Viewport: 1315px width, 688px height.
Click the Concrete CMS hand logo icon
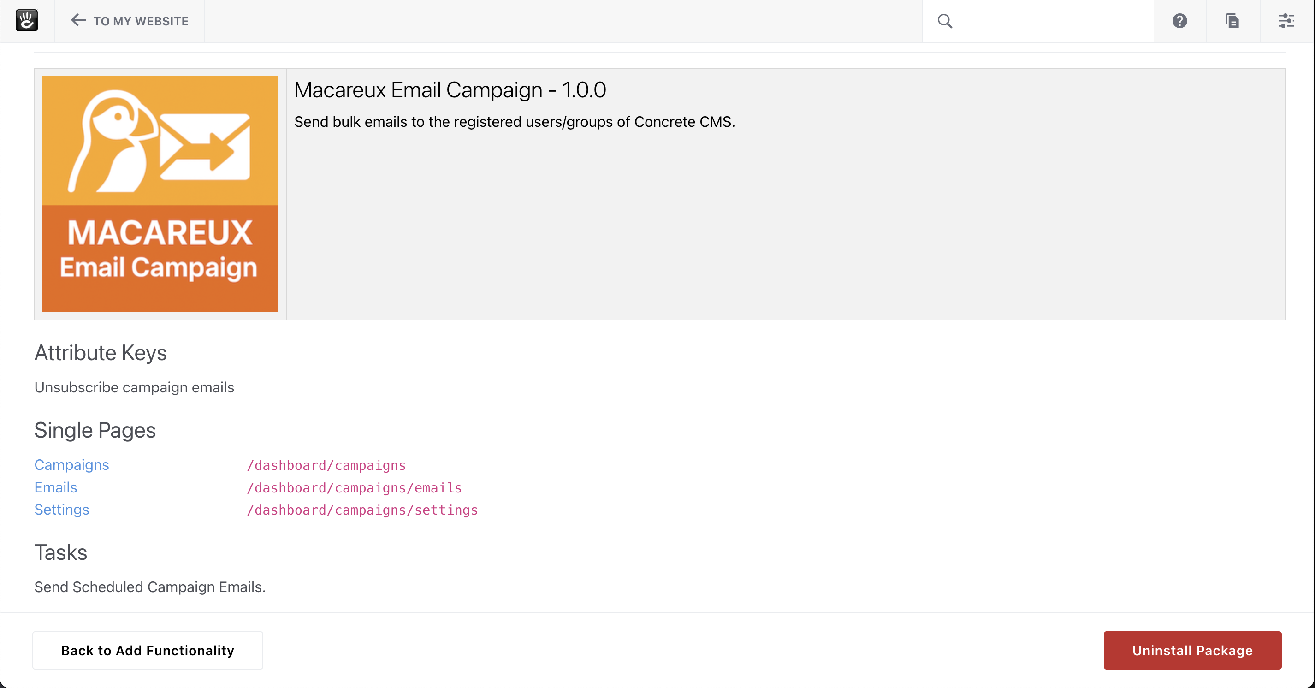[x=27, y=21]
